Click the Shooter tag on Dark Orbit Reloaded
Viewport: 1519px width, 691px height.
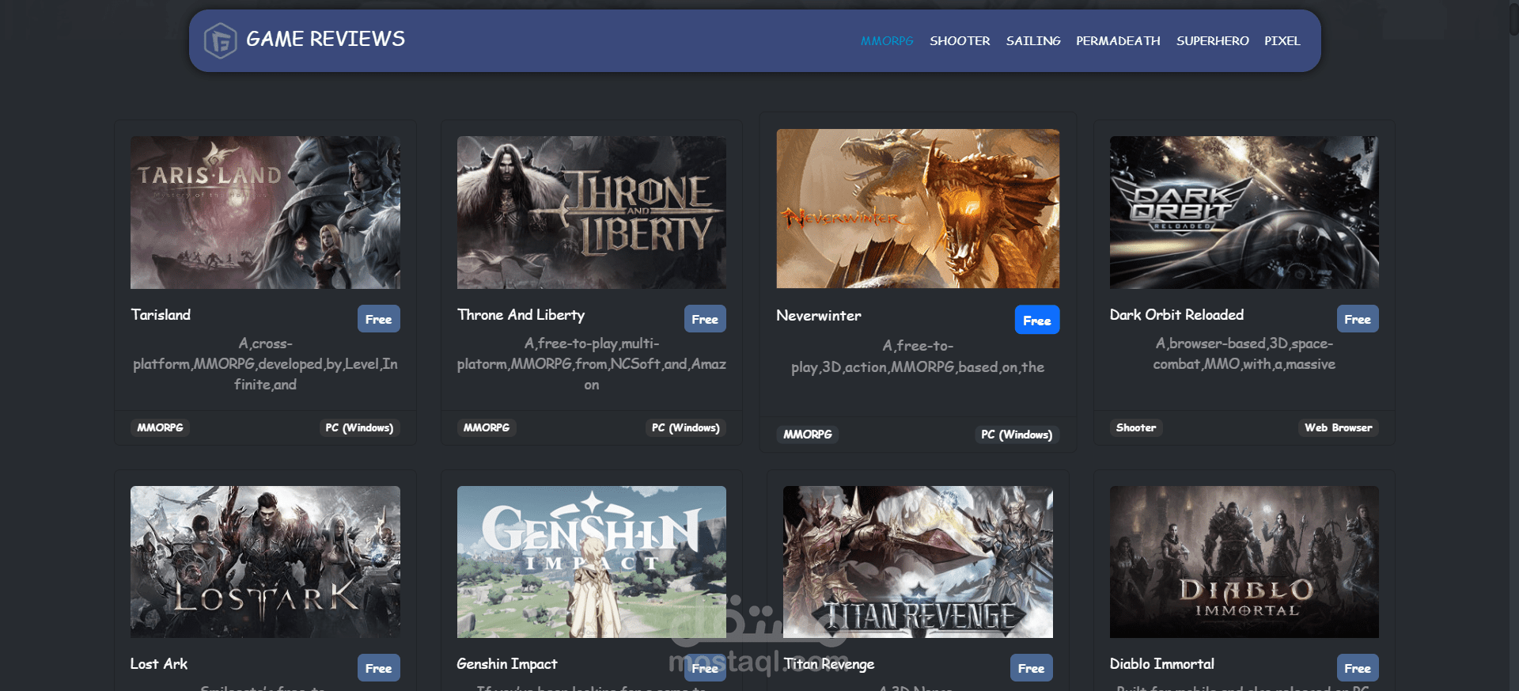(x=1136, y=427)
